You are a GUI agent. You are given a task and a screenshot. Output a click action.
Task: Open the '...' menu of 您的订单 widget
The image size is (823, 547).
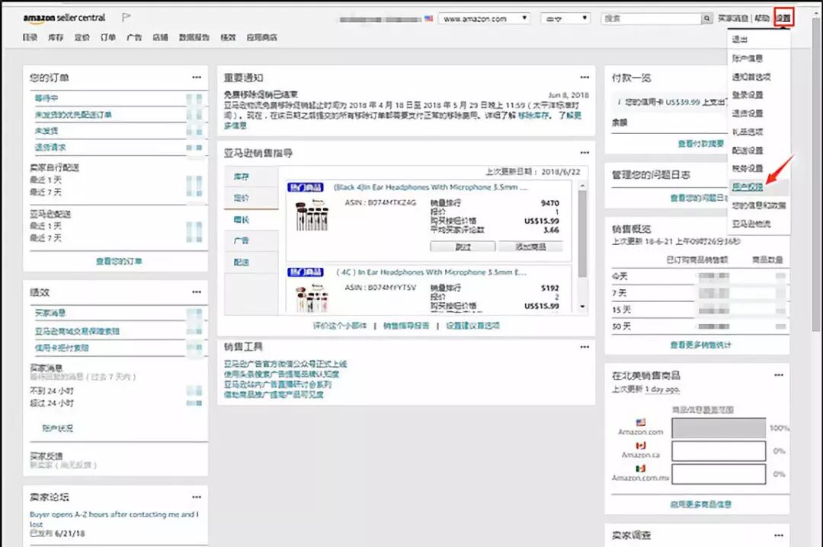click(197, 78)
